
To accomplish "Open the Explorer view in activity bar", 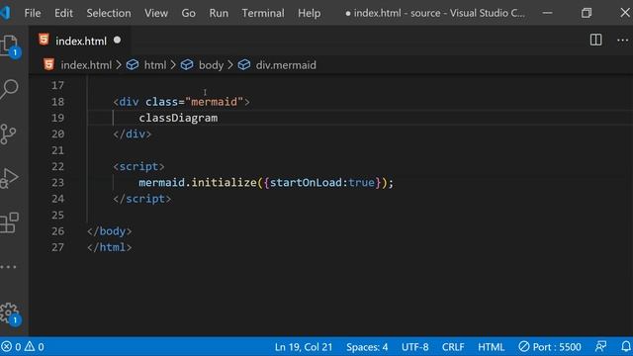I will [10, 46].
